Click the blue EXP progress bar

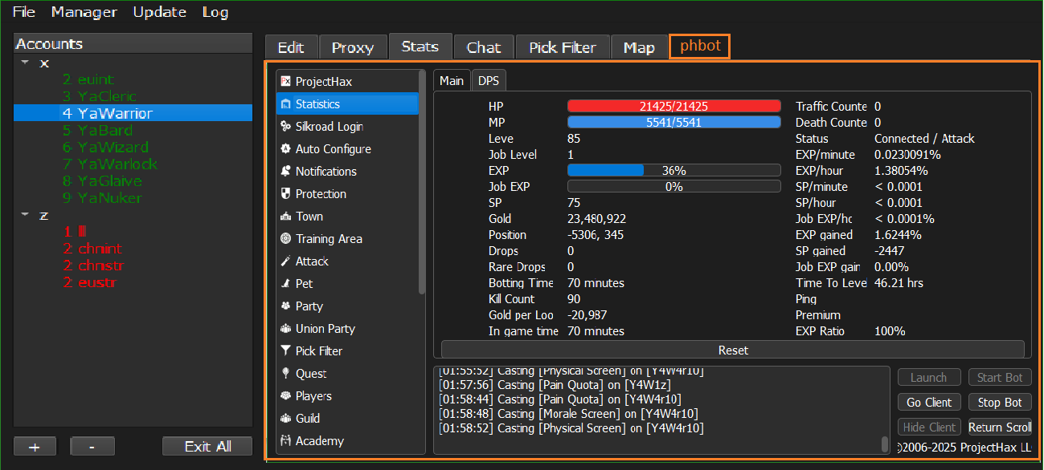(x=673, y=171)
